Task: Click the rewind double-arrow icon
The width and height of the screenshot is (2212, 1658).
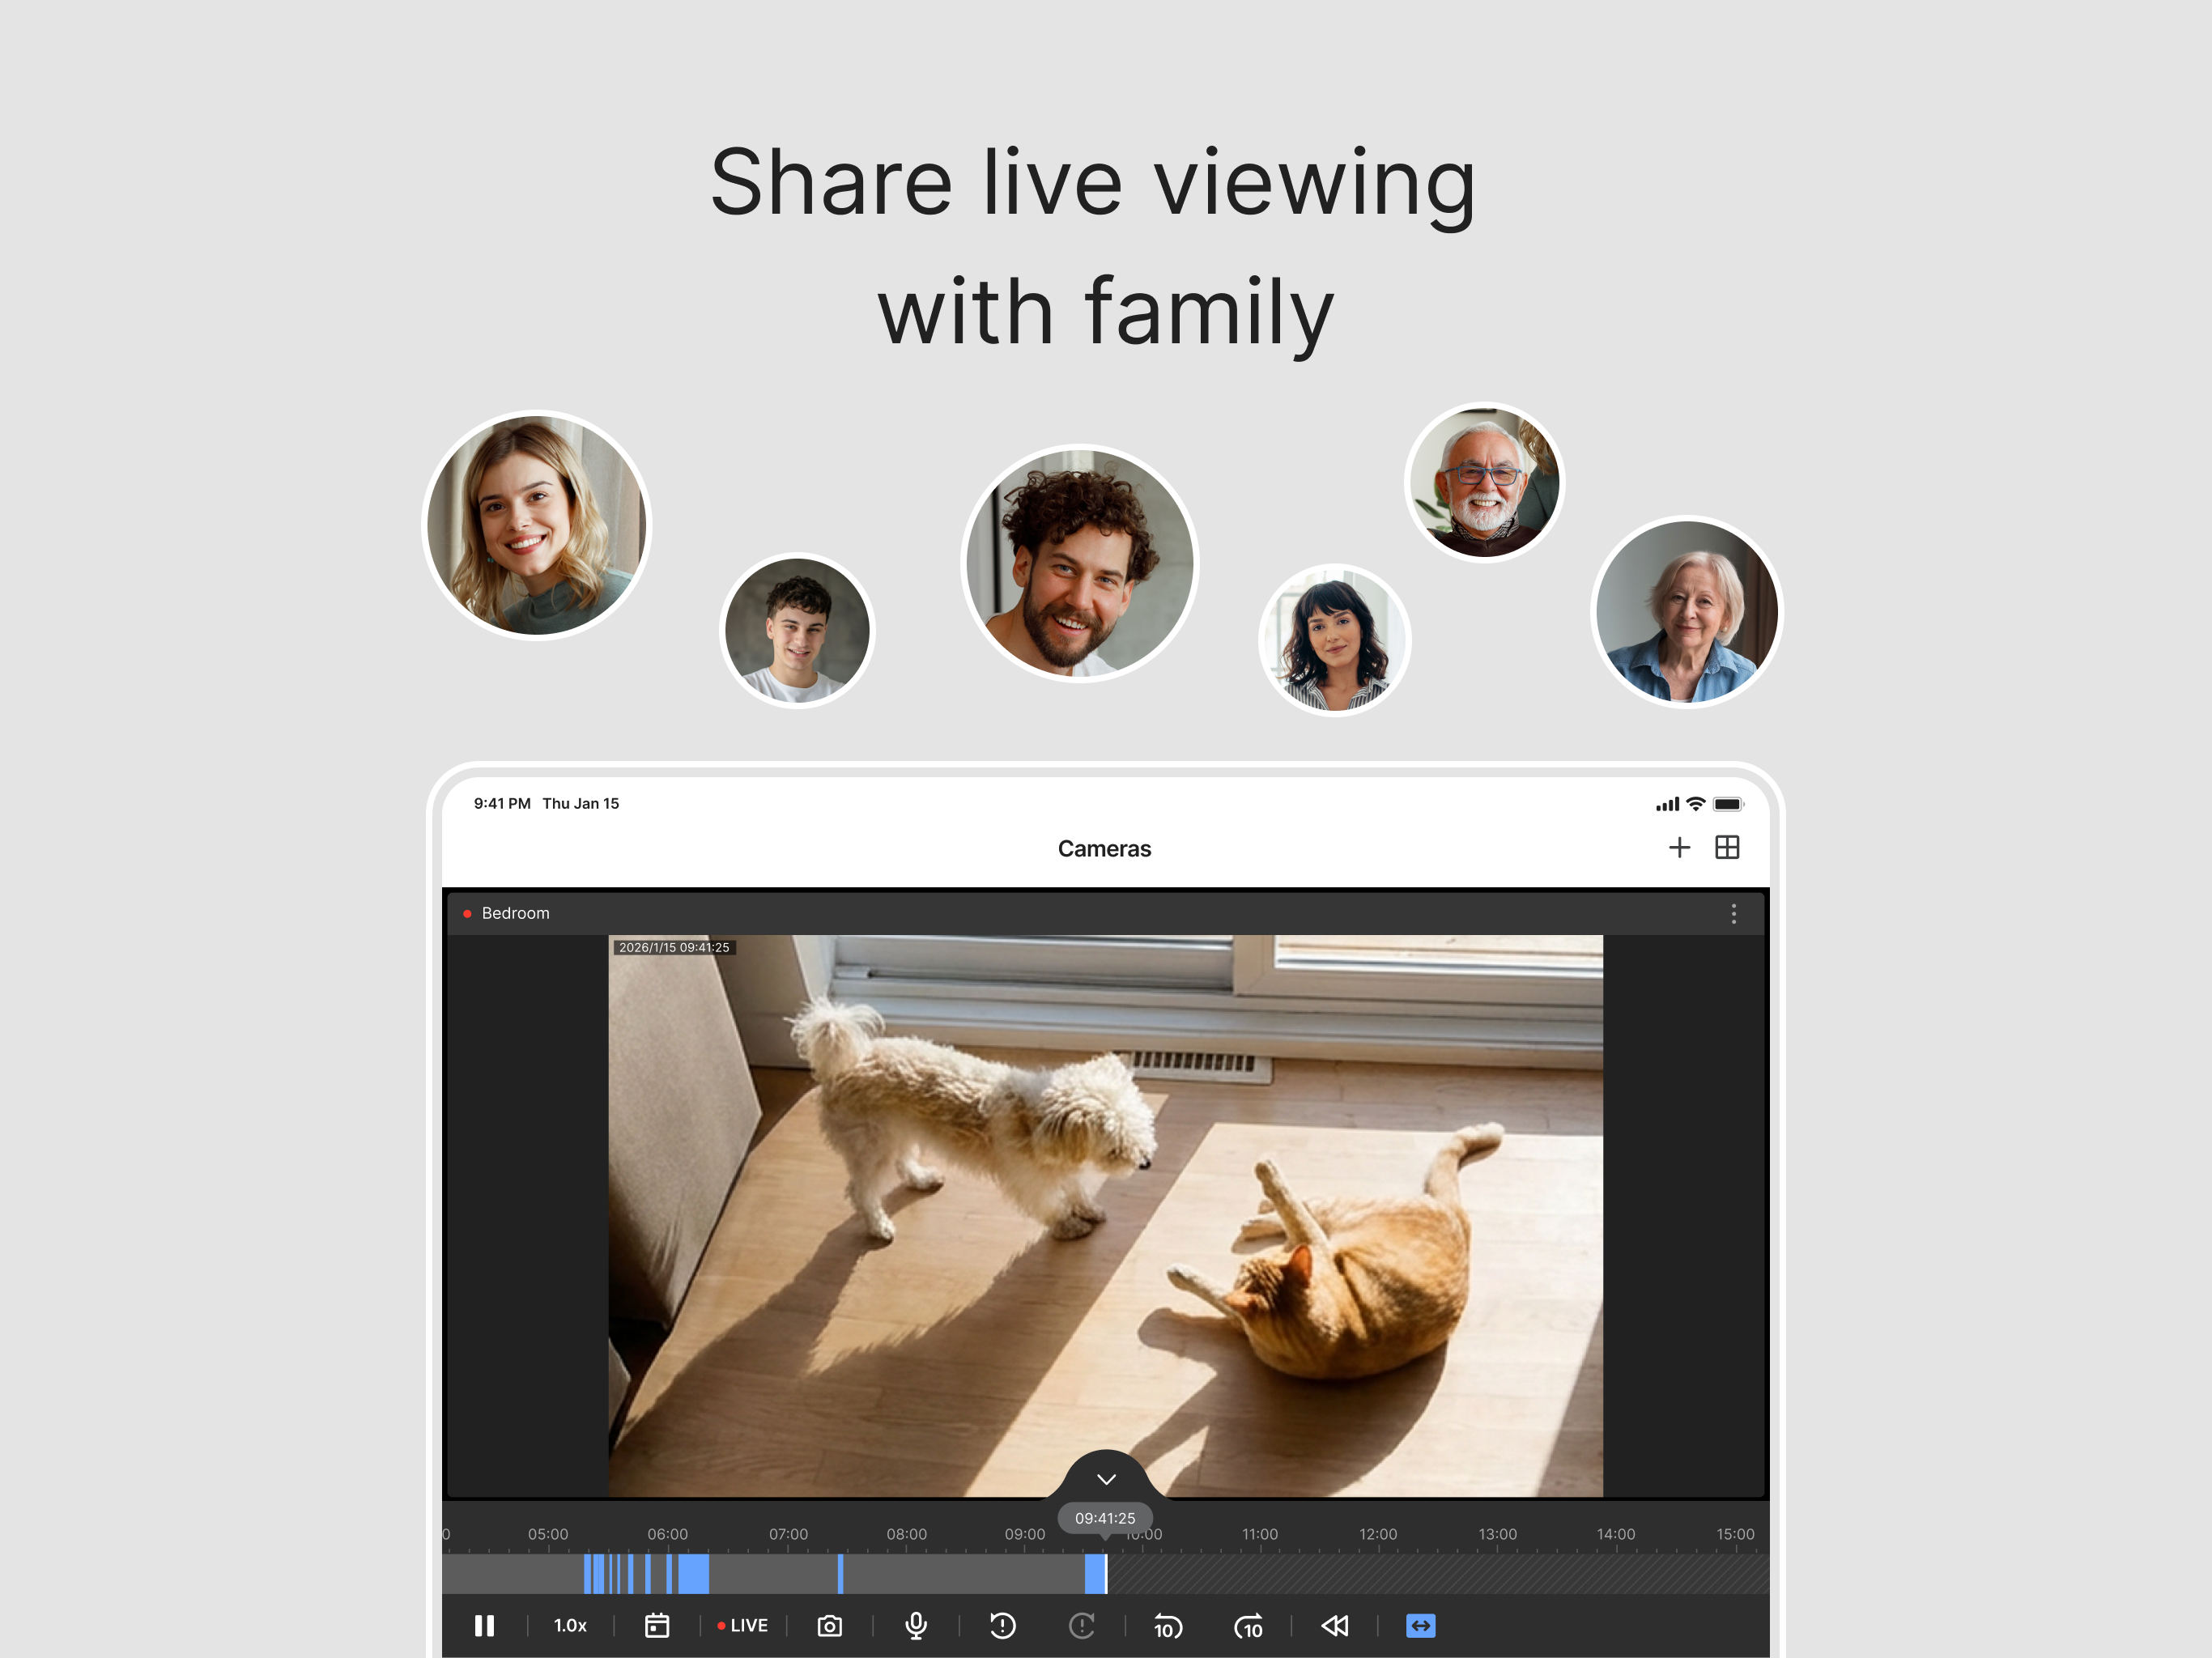Action: pos(1335,1626)
